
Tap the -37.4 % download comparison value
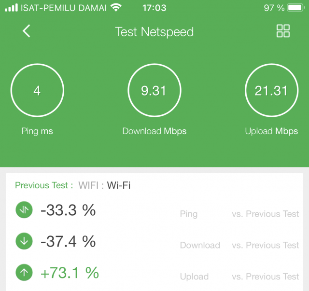[x=68, y=241]
